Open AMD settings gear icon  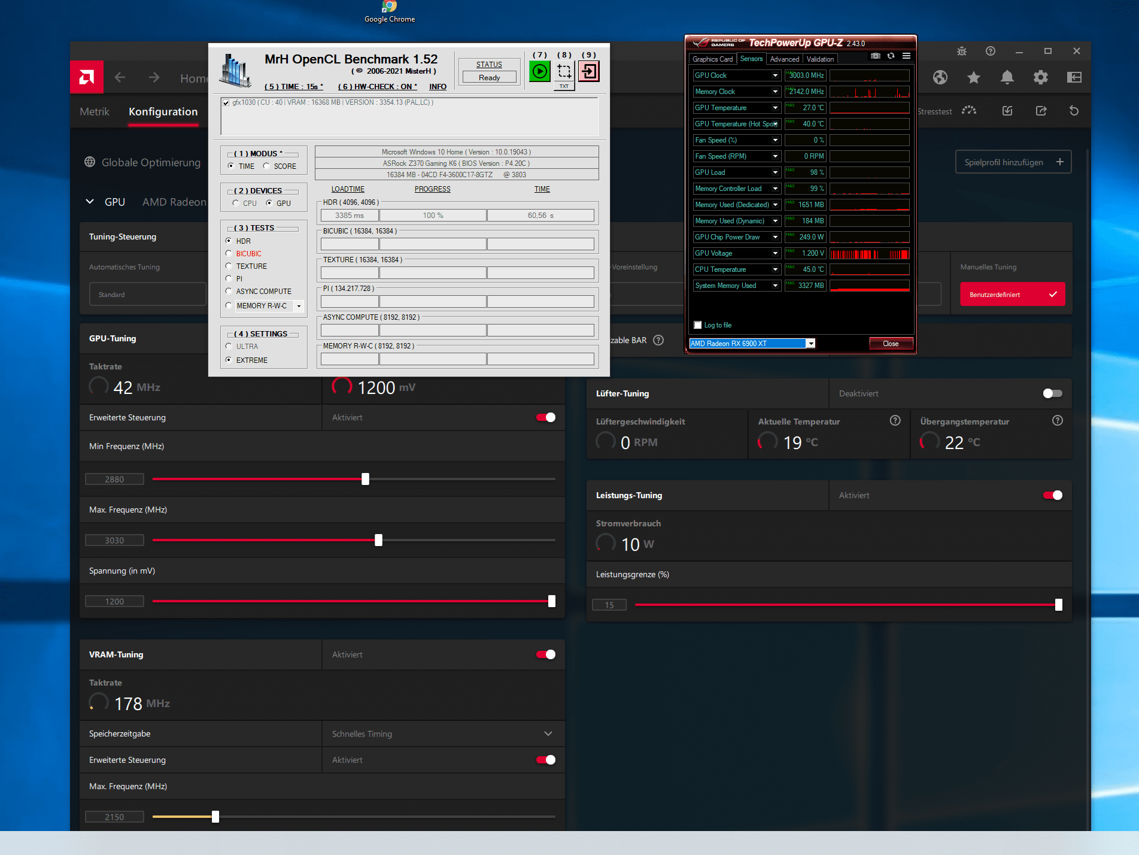click(1041, 77)
